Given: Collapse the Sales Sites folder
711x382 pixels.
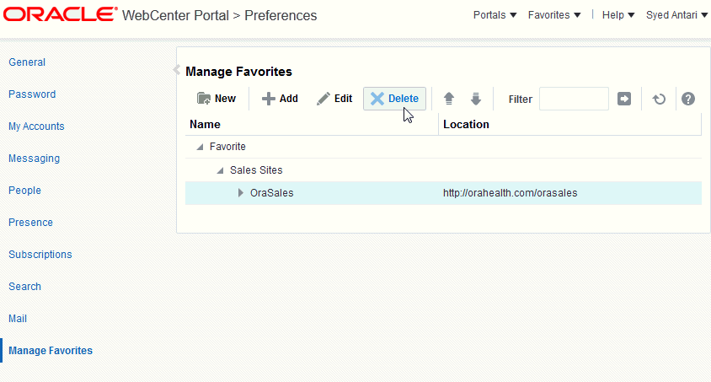Looking at the screenshot, I should [221, 170].
